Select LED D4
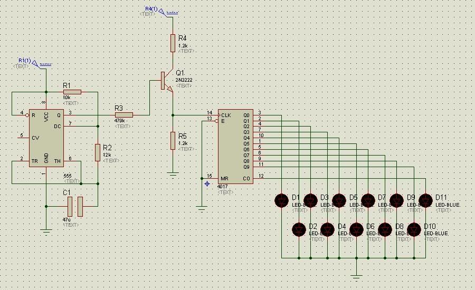 [327, 229]
